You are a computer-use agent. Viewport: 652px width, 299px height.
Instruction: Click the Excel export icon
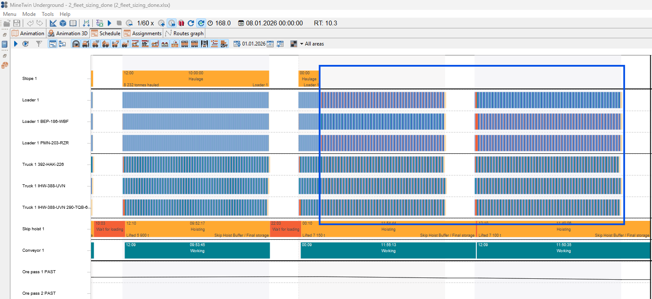point(99,23)
